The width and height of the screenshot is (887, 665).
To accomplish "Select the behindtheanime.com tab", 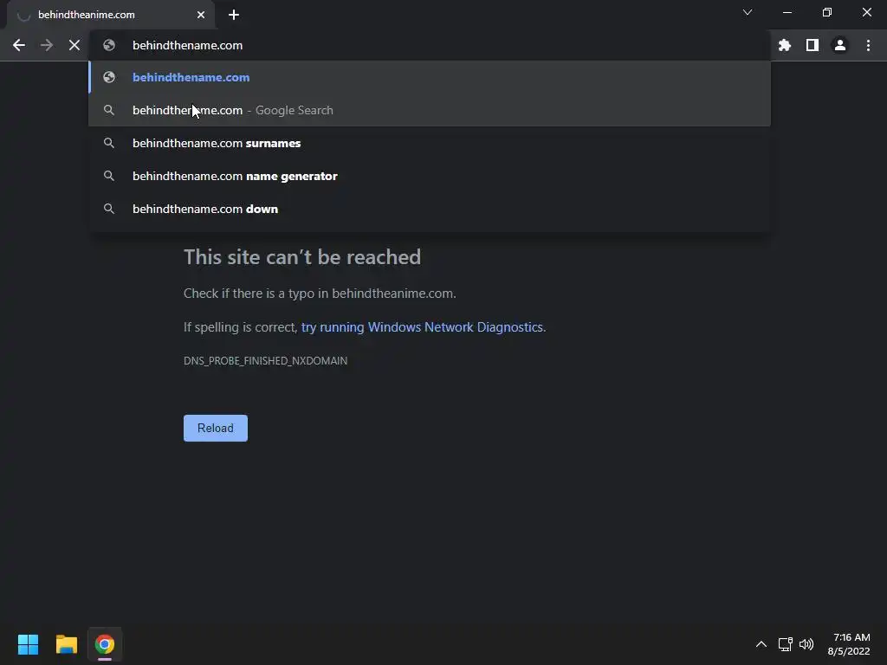I will pos(111,15).
